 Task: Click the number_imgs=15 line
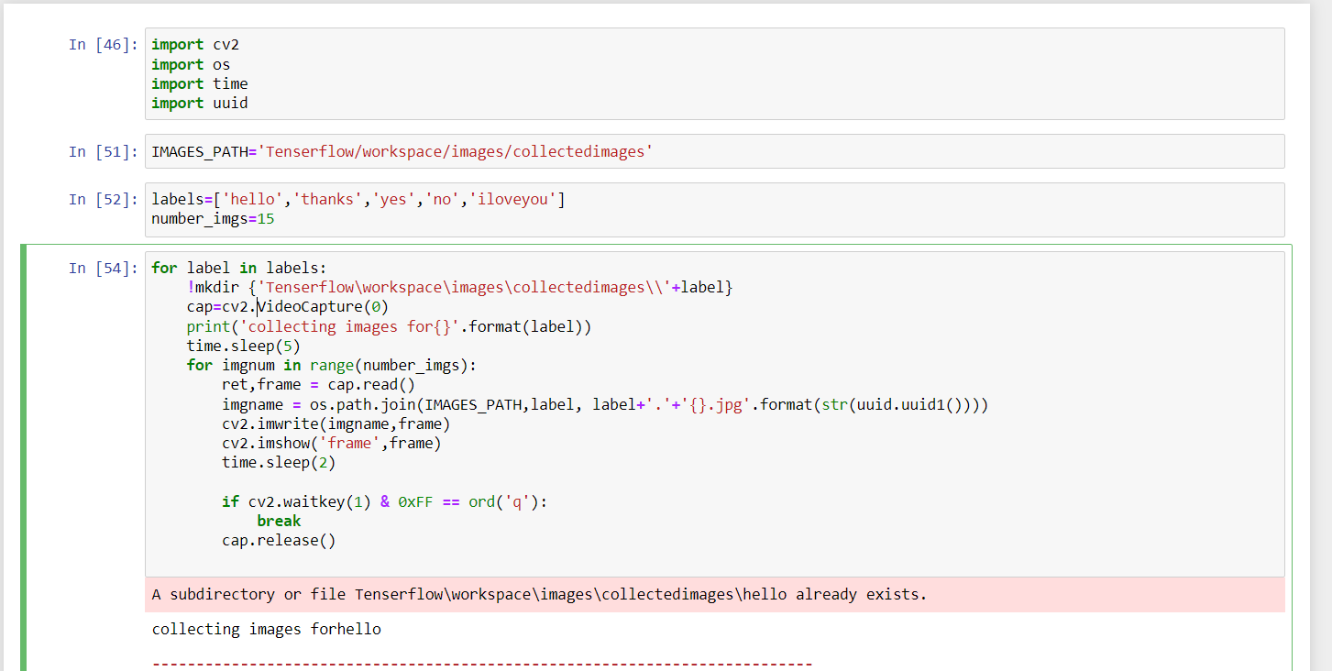point(213,219)
